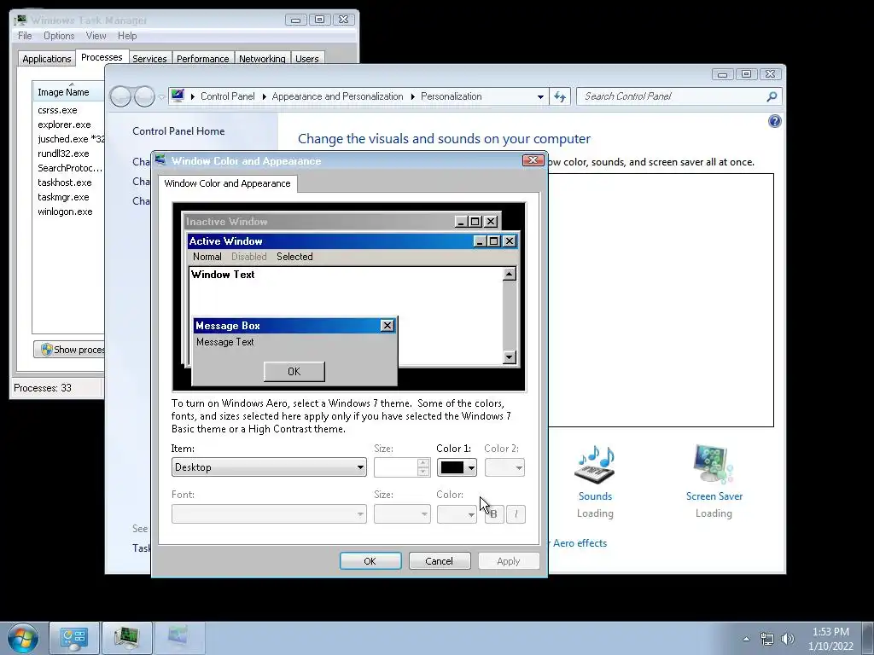Click the Back arrow in Personalization window
The height and width of the screenshot is (655, 874).
[x=120, y=97]
